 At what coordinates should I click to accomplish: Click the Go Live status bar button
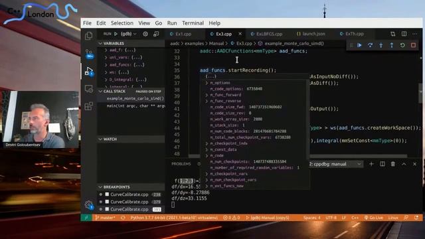point(374,218)
